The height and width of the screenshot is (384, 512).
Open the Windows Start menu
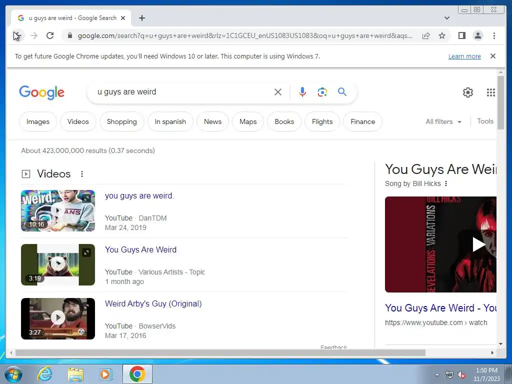tap(13, 374)
